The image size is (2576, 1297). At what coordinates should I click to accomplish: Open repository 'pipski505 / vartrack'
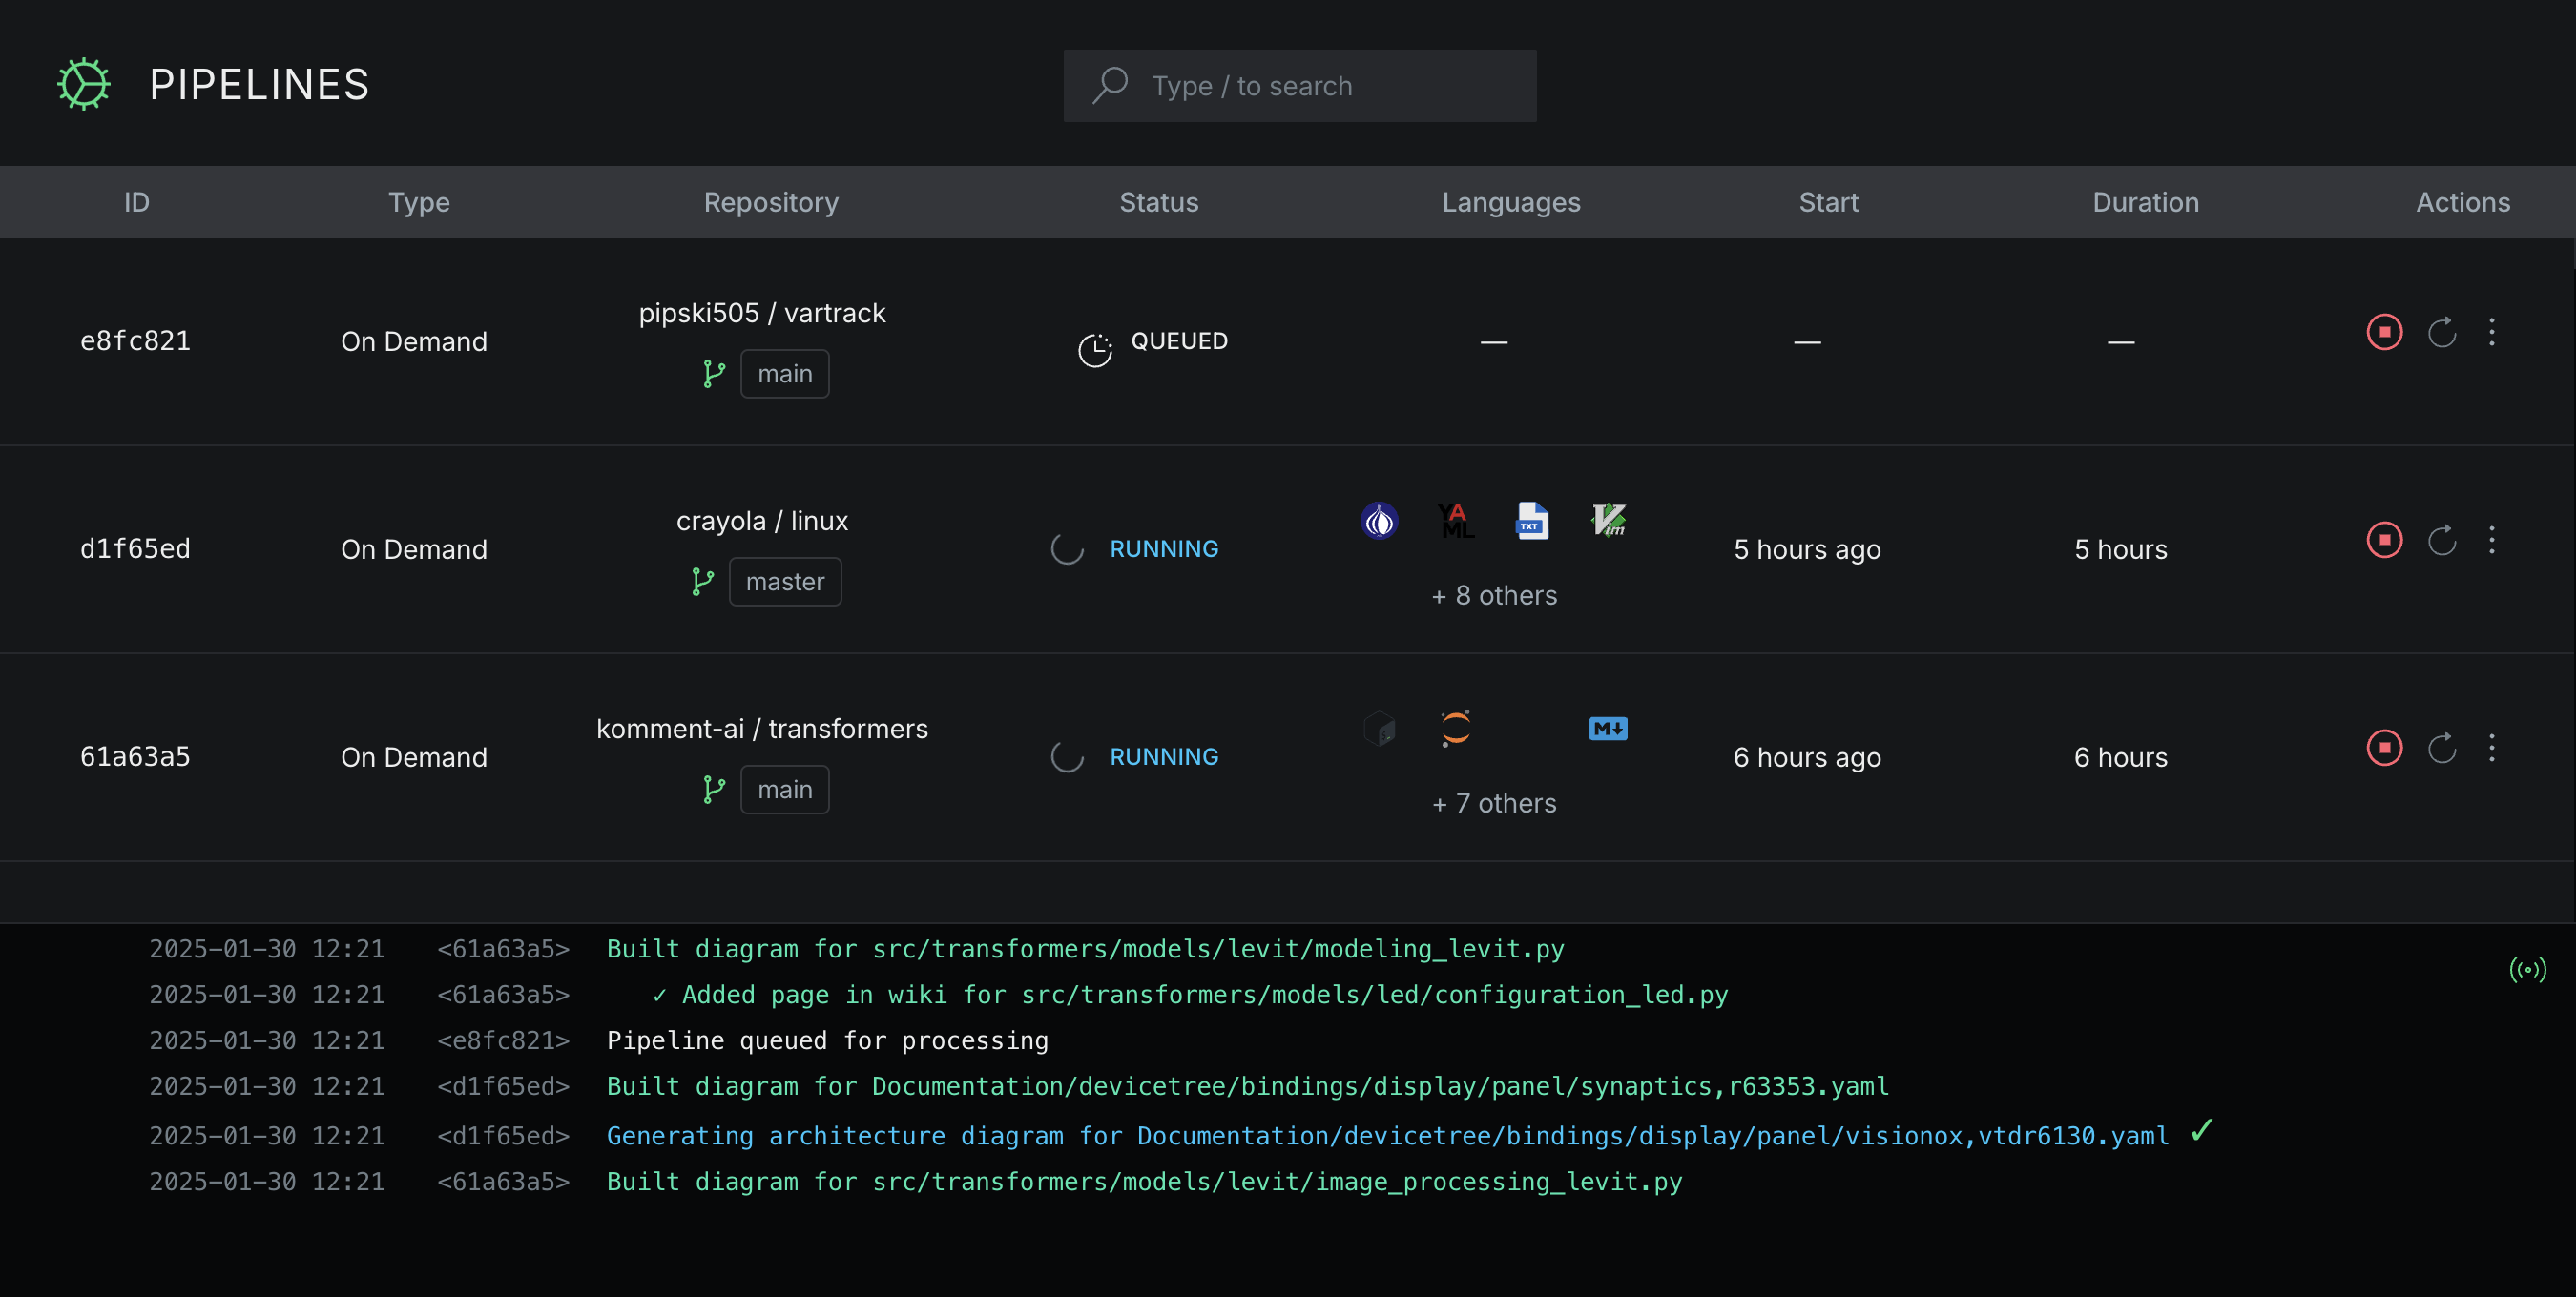(762, 313)
